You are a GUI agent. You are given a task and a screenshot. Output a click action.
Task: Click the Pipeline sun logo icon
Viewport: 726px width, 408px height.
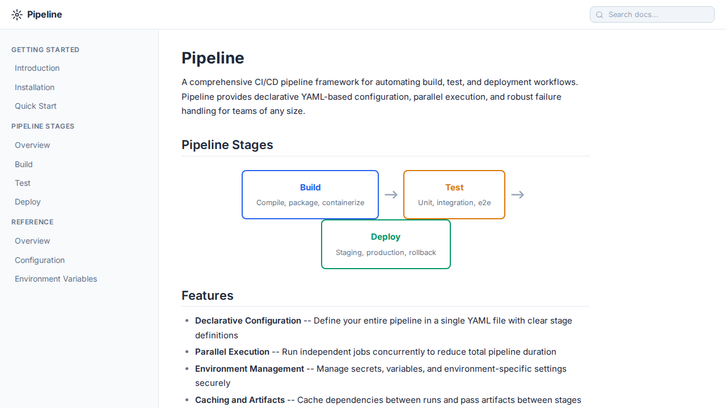(17, 14)
